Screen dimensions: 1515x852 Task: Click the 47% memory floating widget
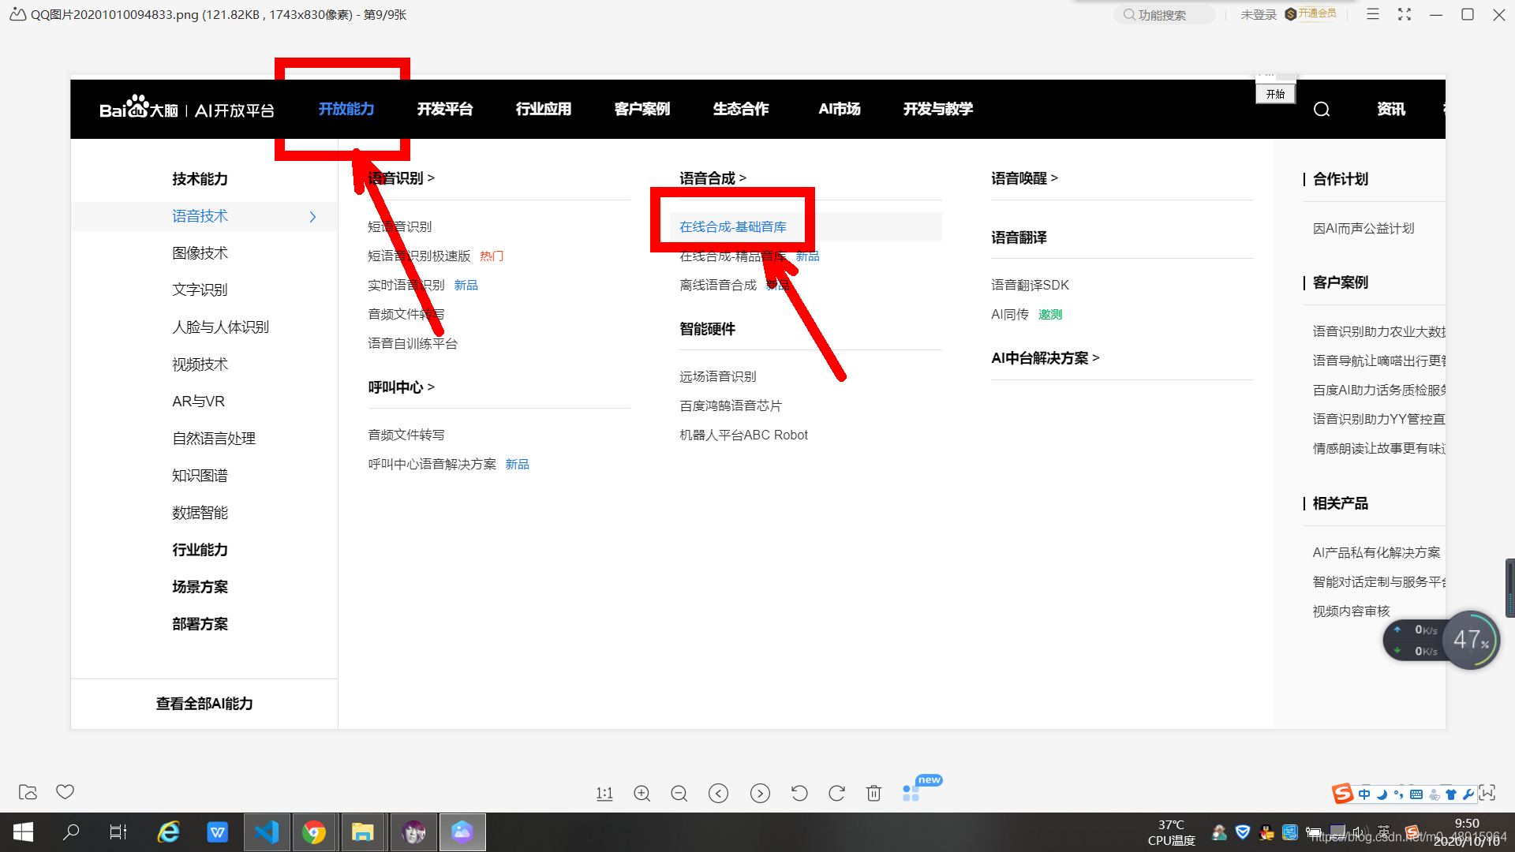click(x=1471, y=640)
